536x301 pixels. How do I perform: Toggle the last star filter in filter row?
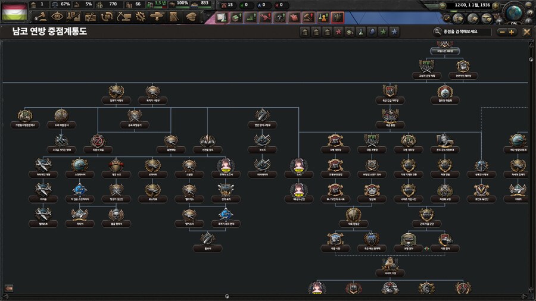pos(394,32)
